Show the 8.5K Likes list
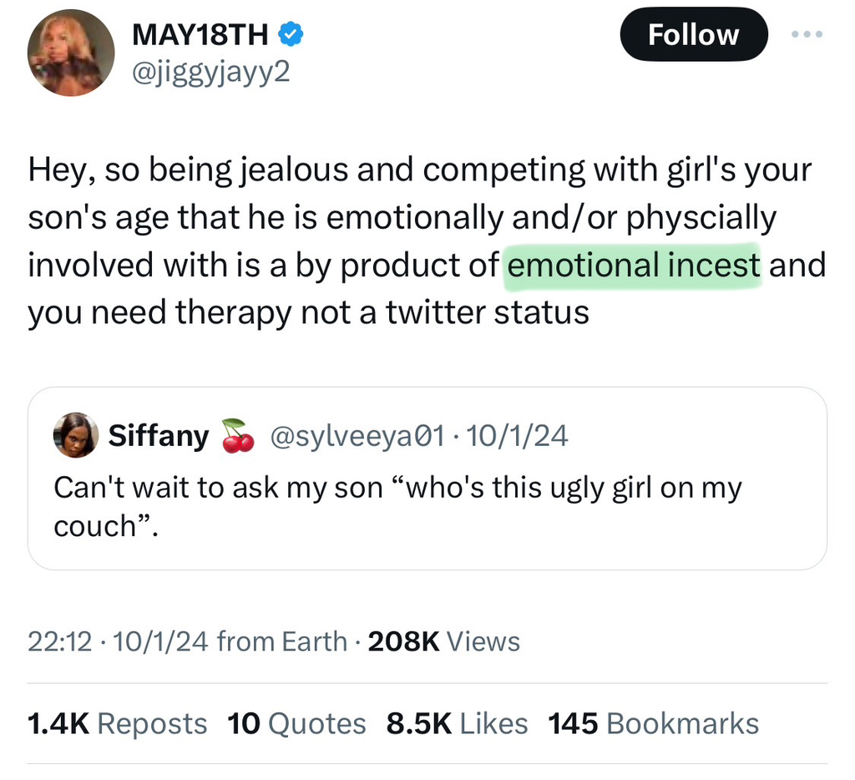 pyautogui.click(x=457, y=724)
